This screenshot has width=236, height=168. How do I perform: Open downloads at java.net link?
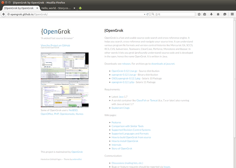pos(163,64)
